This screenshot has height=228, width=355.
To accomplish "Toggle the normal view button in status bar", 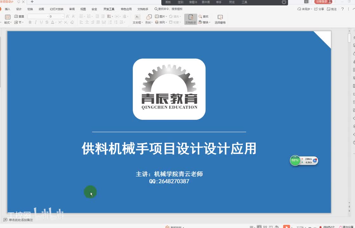I will (x=259, y=227).
